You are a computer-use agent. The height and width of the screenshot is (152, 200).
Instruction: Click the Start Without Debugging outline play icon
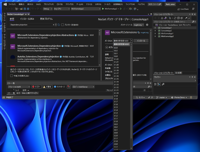[x=121, y=9]
